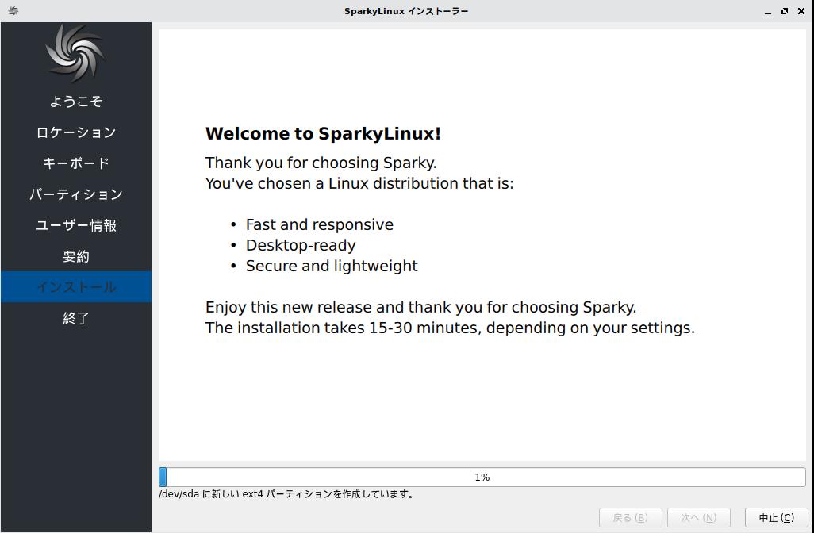Click the installation takes 15-30 minutes line
This screenshot has height=533, width=814.
[x=450, y=328]
